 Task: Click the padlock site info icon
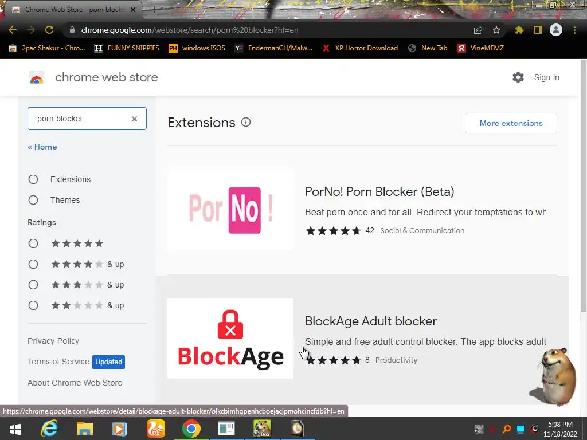pos(72,30)
